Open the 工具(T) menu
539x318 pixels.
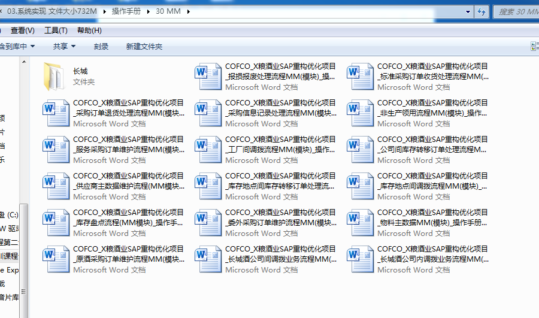point(56,31)
